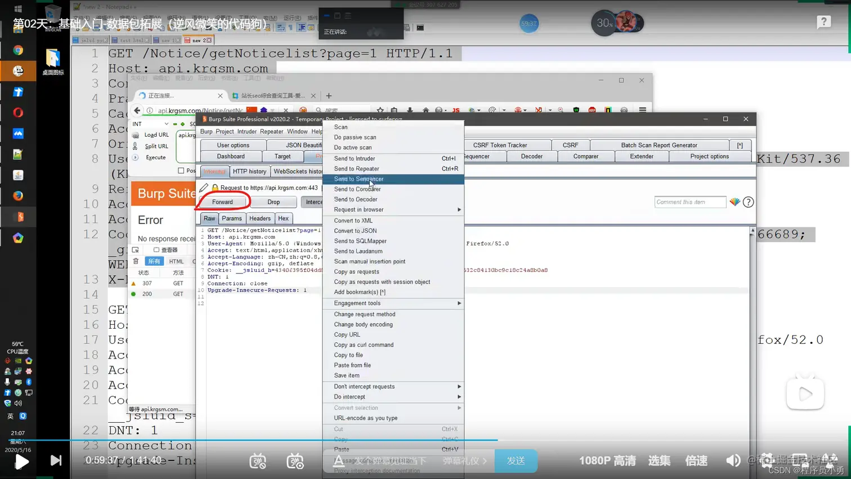This screenshot has height=479, width=851.
Task: Expand the Engagement tools submenu
Action: point(393,303)
